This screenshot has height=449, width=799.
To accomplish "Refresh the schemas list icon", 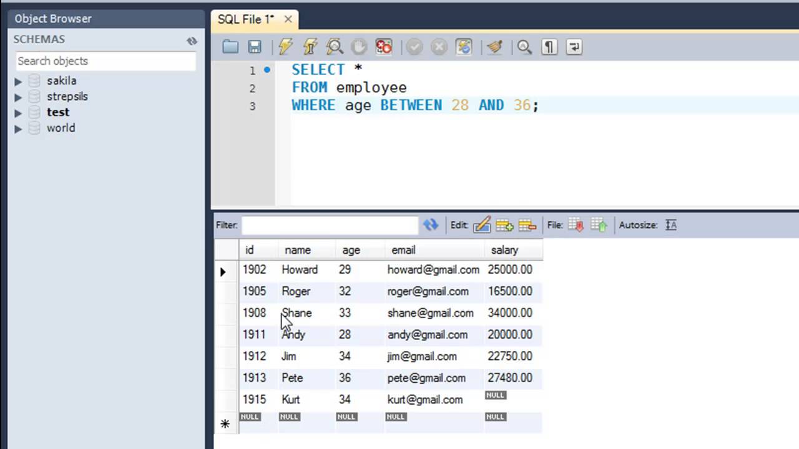I will (192, 41).
